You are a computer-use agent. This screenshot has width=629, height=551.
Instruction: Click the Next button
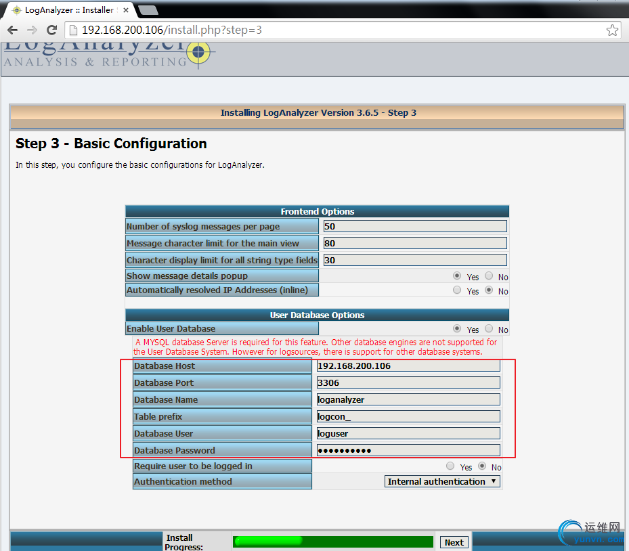pos(454,542)
